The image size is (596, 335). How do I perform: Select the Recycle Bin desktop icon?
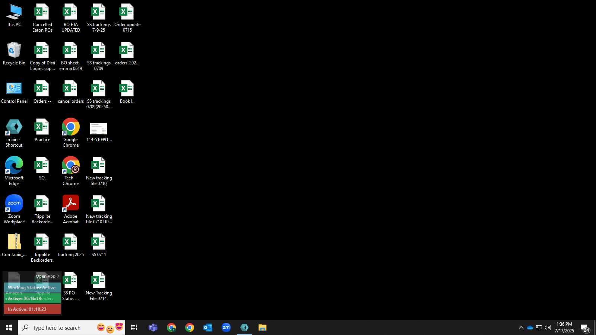pyautogui.click(x=14, y=54)
